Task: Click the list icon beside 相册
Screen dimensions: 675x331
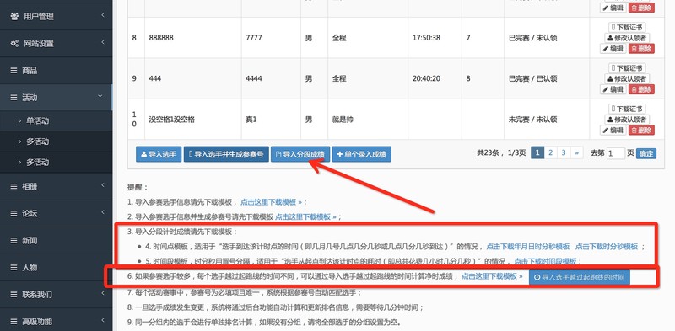Action: (x=14, y=187)
